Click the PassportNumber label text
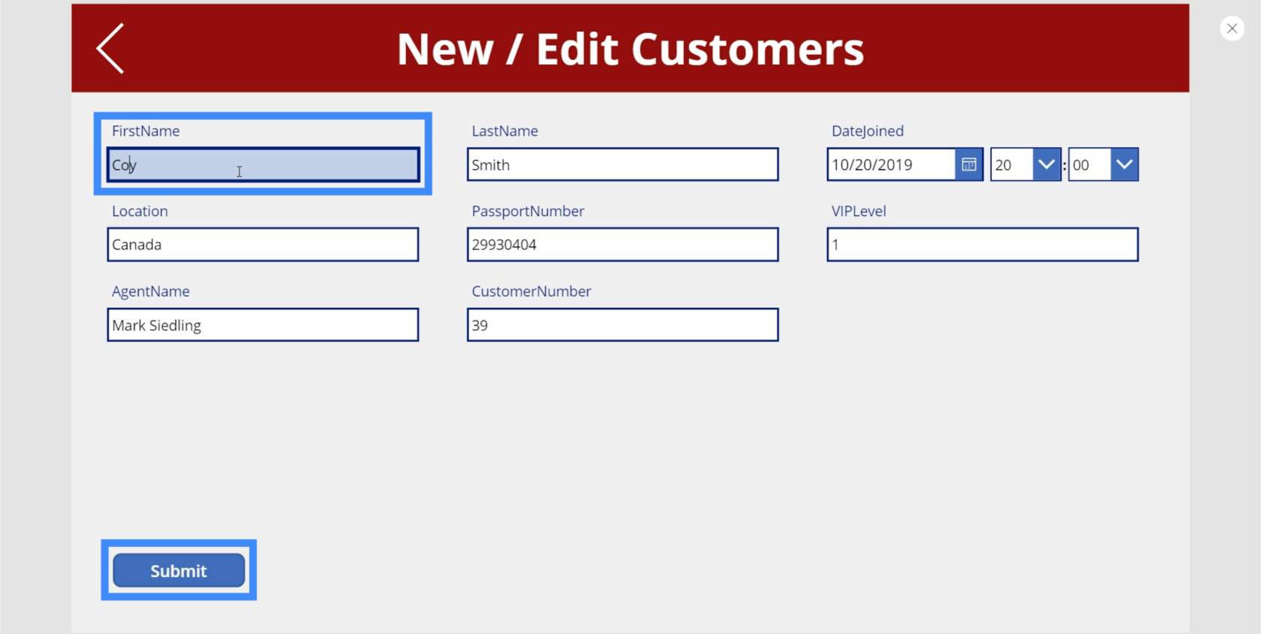1261x634 pixels. (528, 212)
